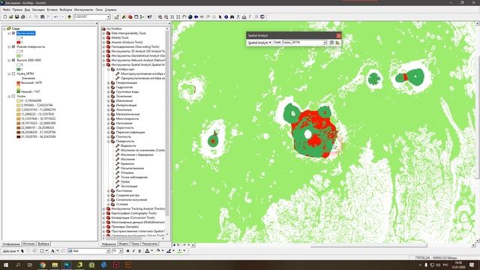Open the Файл menu

coord(7,10)
